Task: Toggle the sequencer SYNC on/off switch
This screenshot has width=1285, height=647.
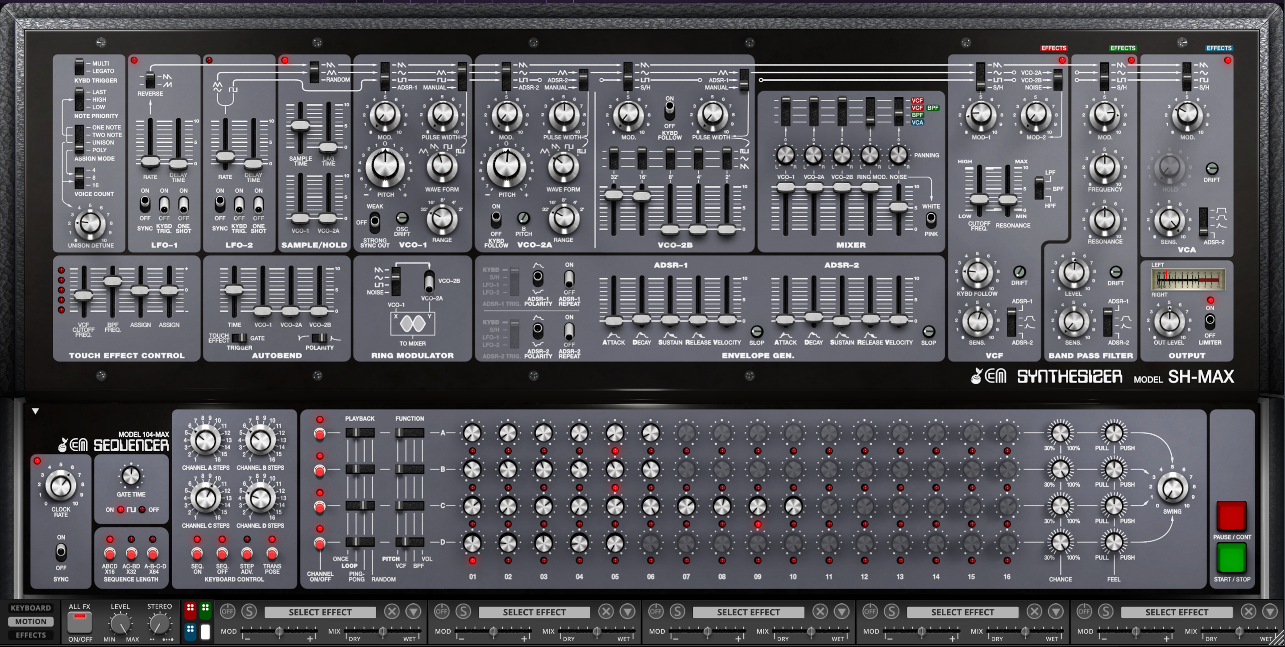Action: [61, 552]
